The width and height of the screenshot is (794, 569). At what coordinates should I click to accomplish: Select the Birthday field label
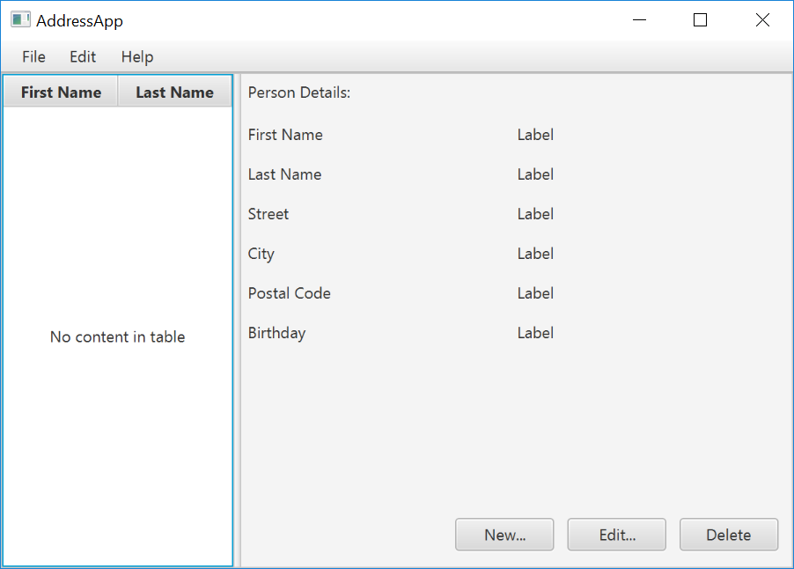[276, 333]
